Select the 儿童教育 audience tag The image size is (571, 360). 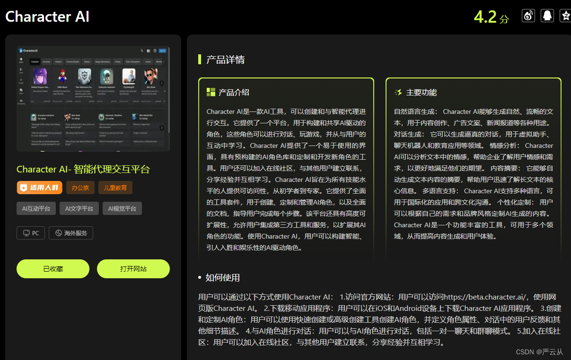tap(115, 188)
